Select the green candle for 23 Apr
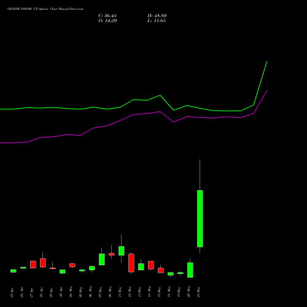The height and width of the screenshot is (307, 307). [14, 271]
